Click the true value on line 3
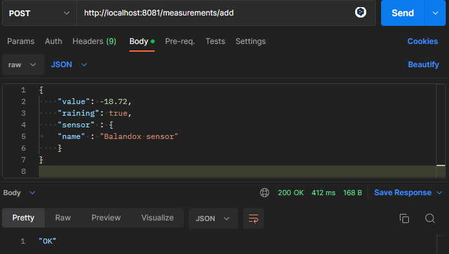 tap(118, 113)
